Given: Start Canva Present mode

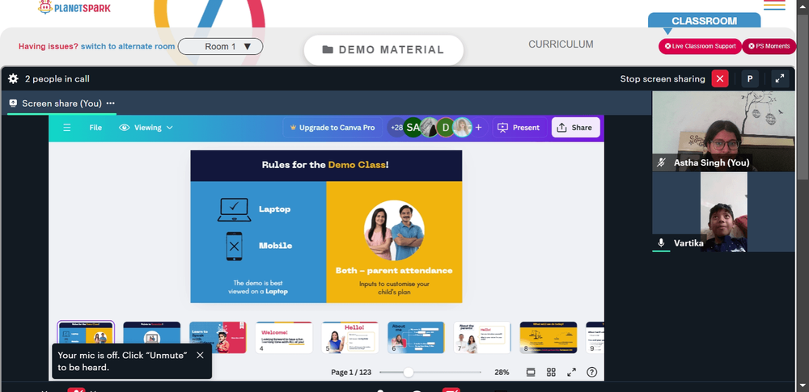Looking at the screenshot, I should (519, 128).
